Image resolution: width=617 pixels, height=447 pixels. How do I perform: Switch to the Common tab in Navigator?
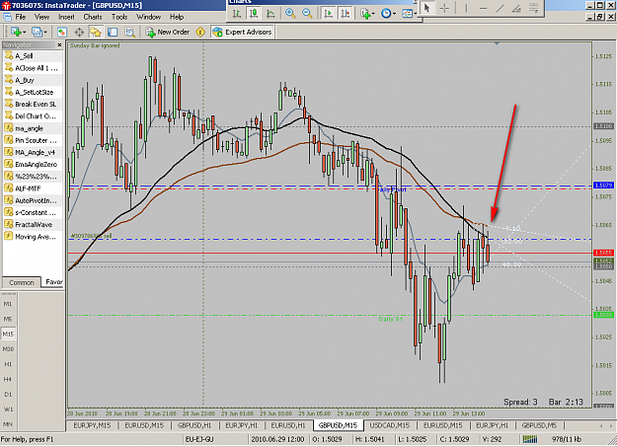pos(22,282)
